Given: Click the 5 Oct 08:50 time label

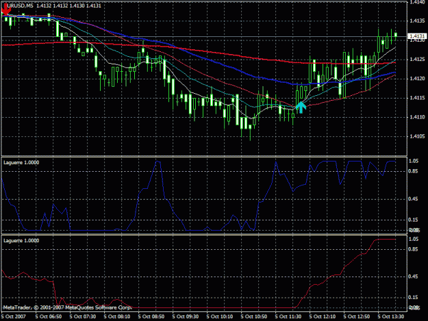Looking at the screenshot, I should click(x=151, y=317).
